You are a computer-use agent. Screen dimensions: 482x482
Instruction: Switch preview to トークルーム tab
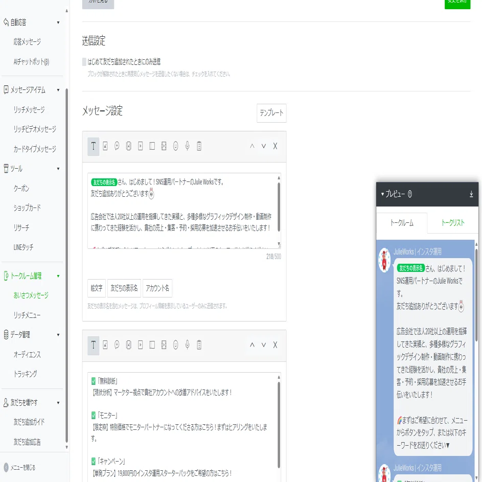point(402,223)
